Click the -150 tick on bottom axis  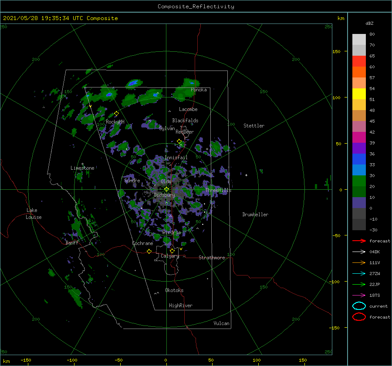[x=26, y=360]
